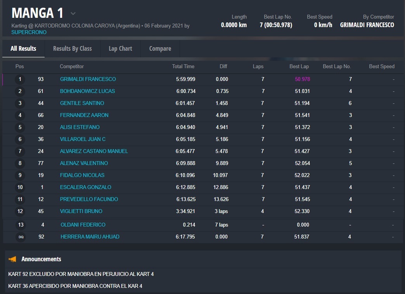
Task: Sort by Best Lap column header
Action: (x=299, y=66)
